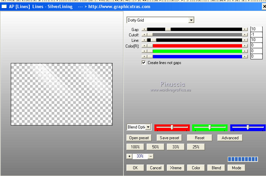Click Color[R] red slider left arrow
266x176 pixels.
point(144,46)
